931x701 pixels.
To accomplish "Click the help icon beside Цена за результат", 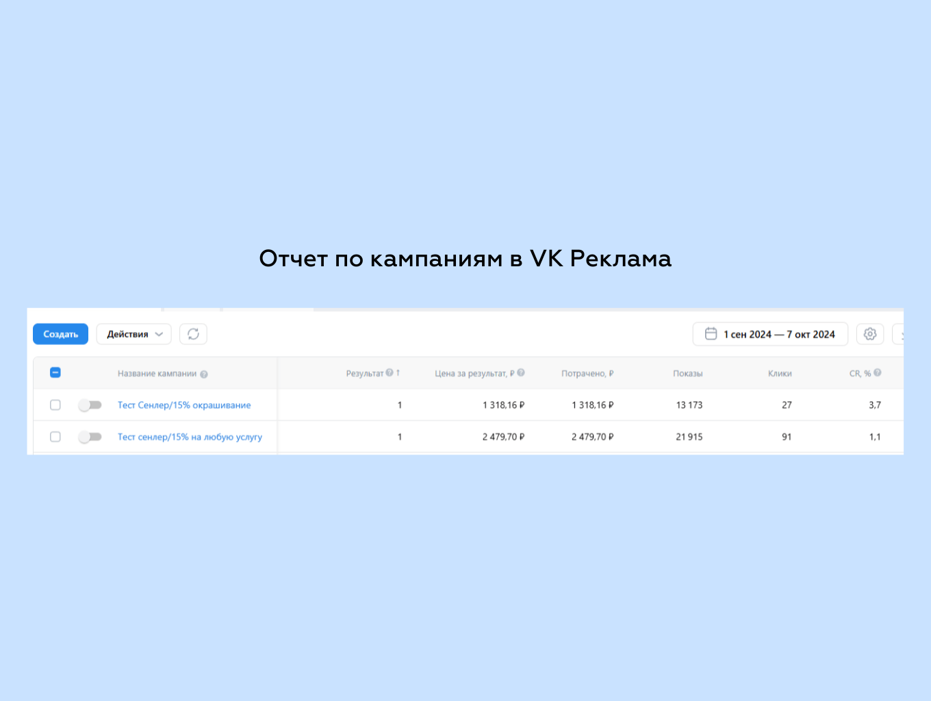I will [x=521, y=373].
